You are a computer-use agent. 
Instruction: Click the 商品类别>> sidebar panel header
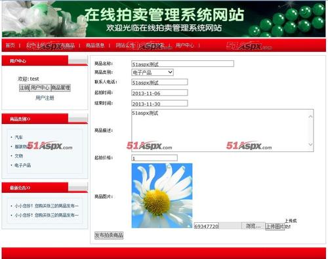click(x=45, y=119)
